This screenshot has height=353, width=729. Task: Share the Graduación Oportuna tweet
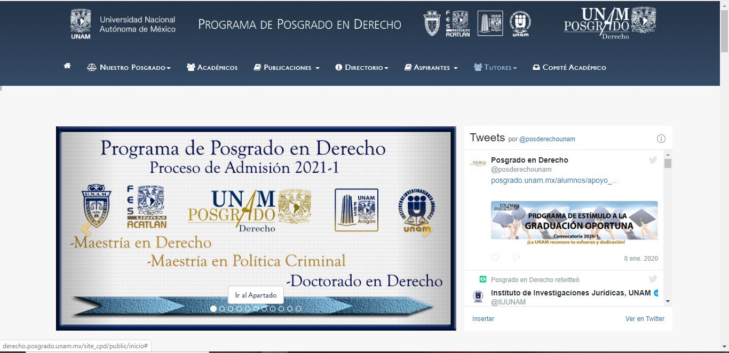[517, 258]
